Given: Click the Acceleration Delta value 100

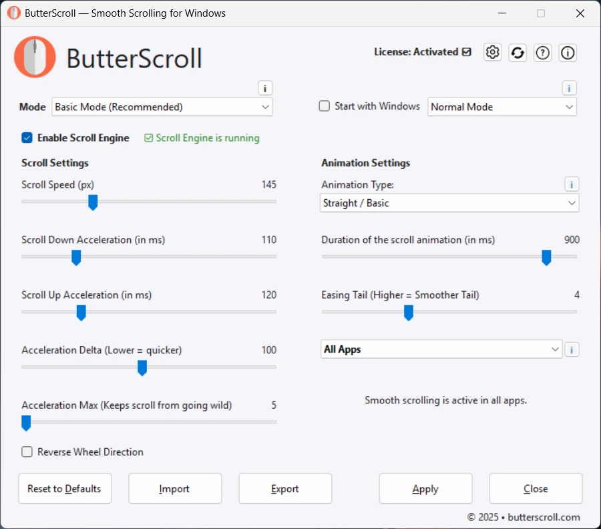Looking at the screenshot, I should [x=268, y=350].
